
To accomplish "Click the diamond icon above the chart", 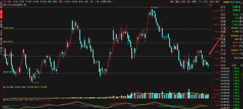I will click(x=208, y=5).
